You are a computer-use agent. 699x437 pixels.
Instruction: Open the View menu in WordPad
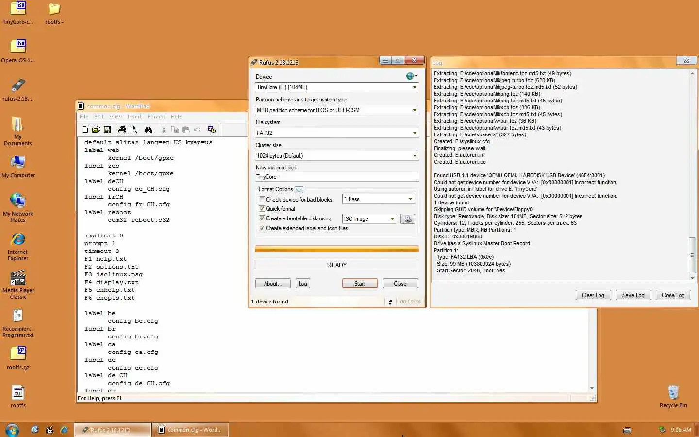116,117
